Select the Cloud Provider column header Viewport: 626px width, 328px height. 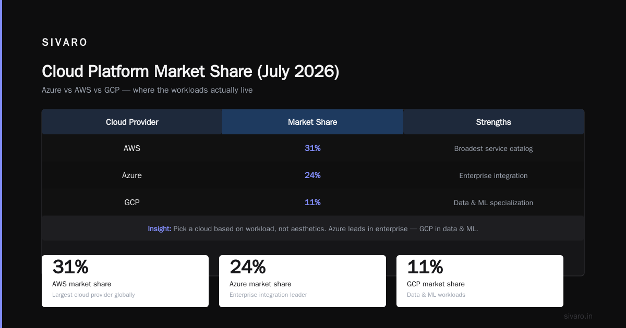tap(132, 122)
